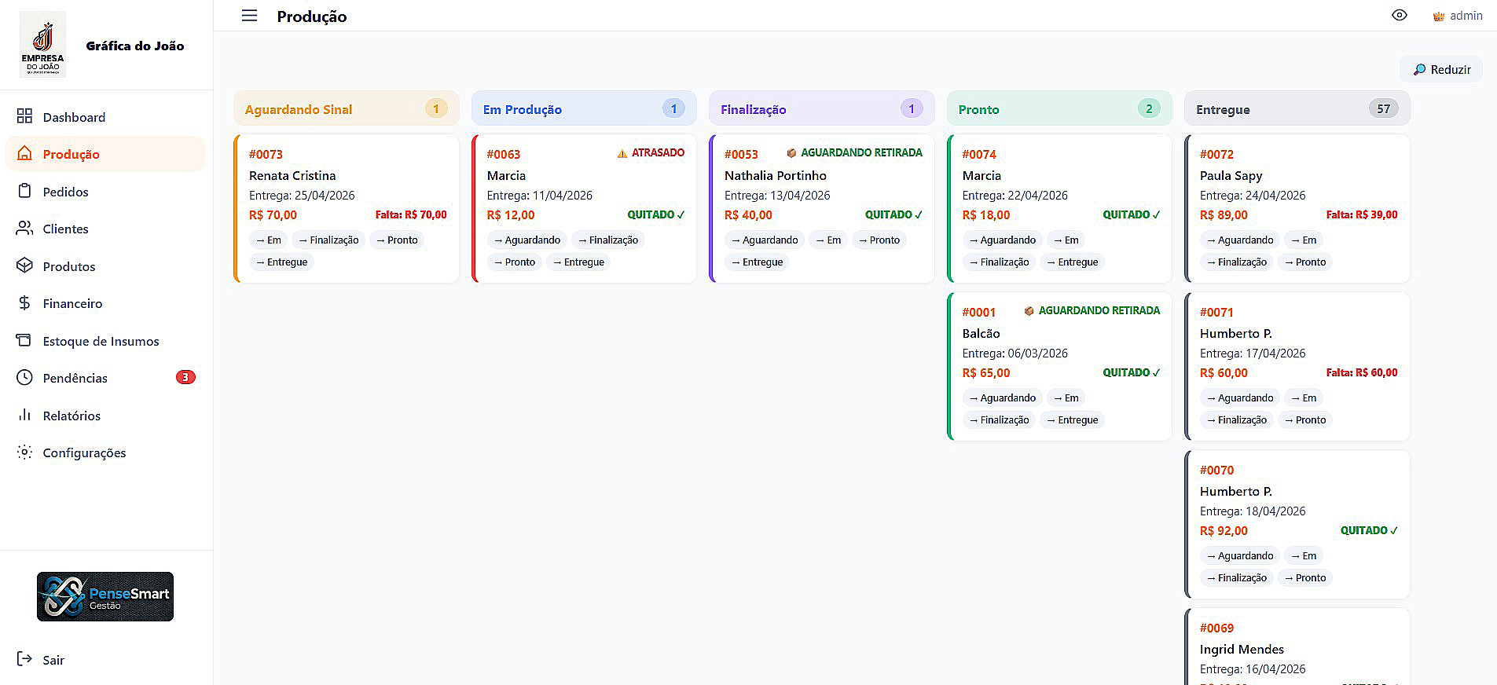Click the Pronto column header
Screen dimensions: 1497x685
[x=1059, y=108]
